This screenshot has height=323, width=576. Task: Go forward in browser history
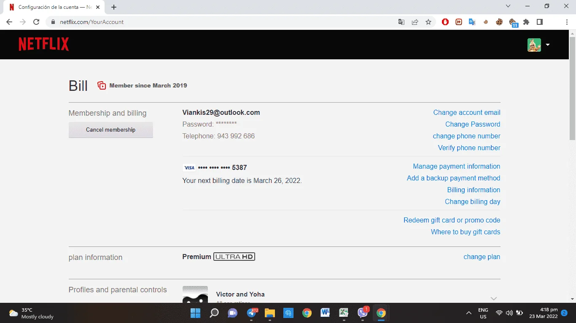pos(23,22)
